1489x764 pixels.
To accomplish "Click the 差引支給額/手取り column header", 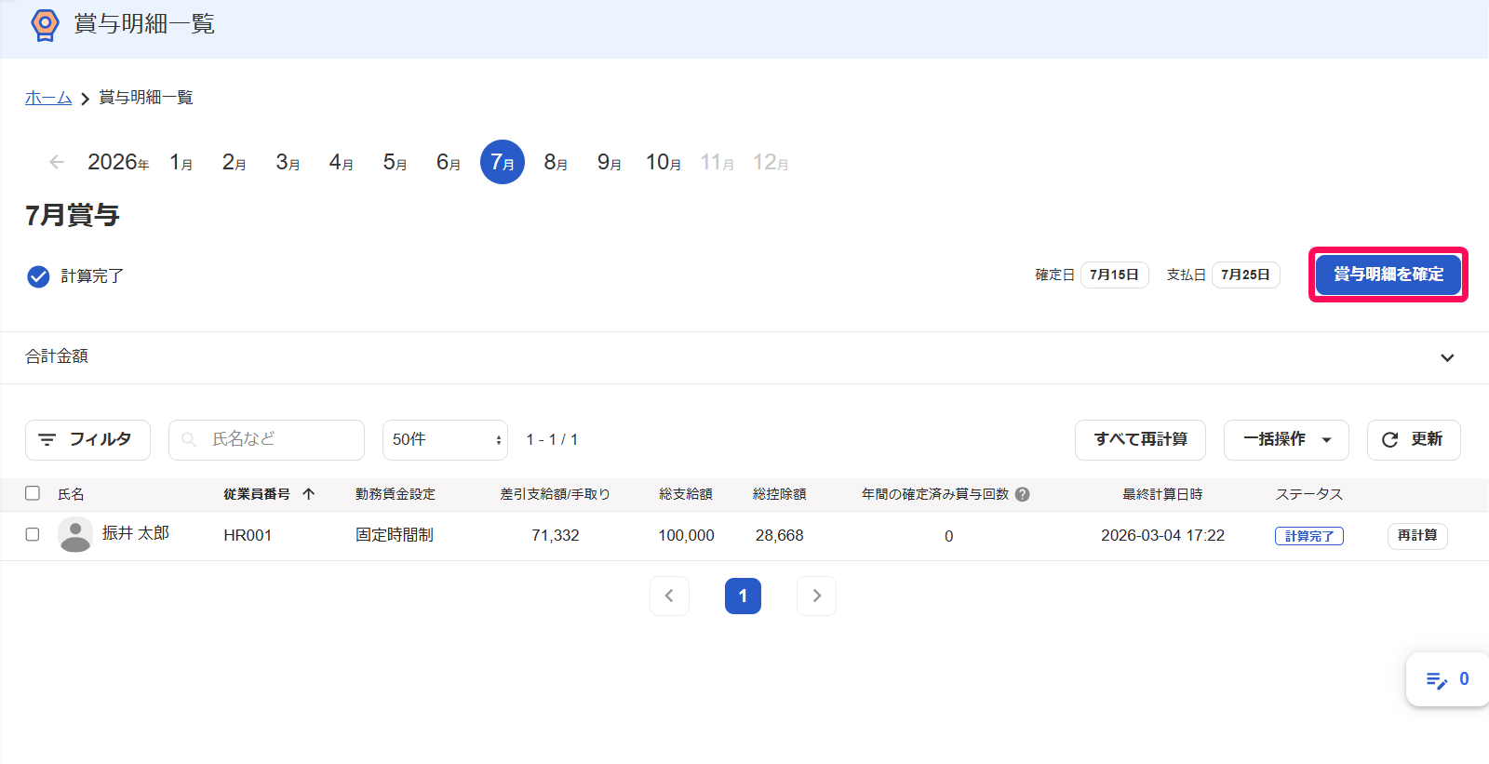I will (x=555, y=494).
